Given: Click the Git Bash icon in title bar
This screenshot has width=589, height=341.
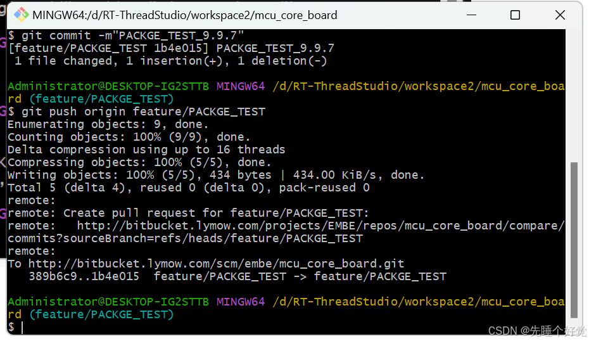Looking at the screenshot, I should (x=22, y=15).
